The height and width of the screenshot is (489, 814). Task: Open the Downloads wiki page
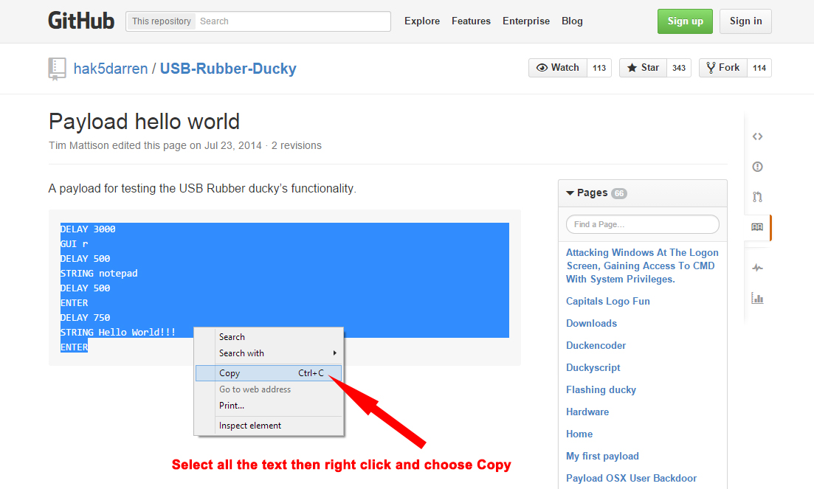coord(591,324)
